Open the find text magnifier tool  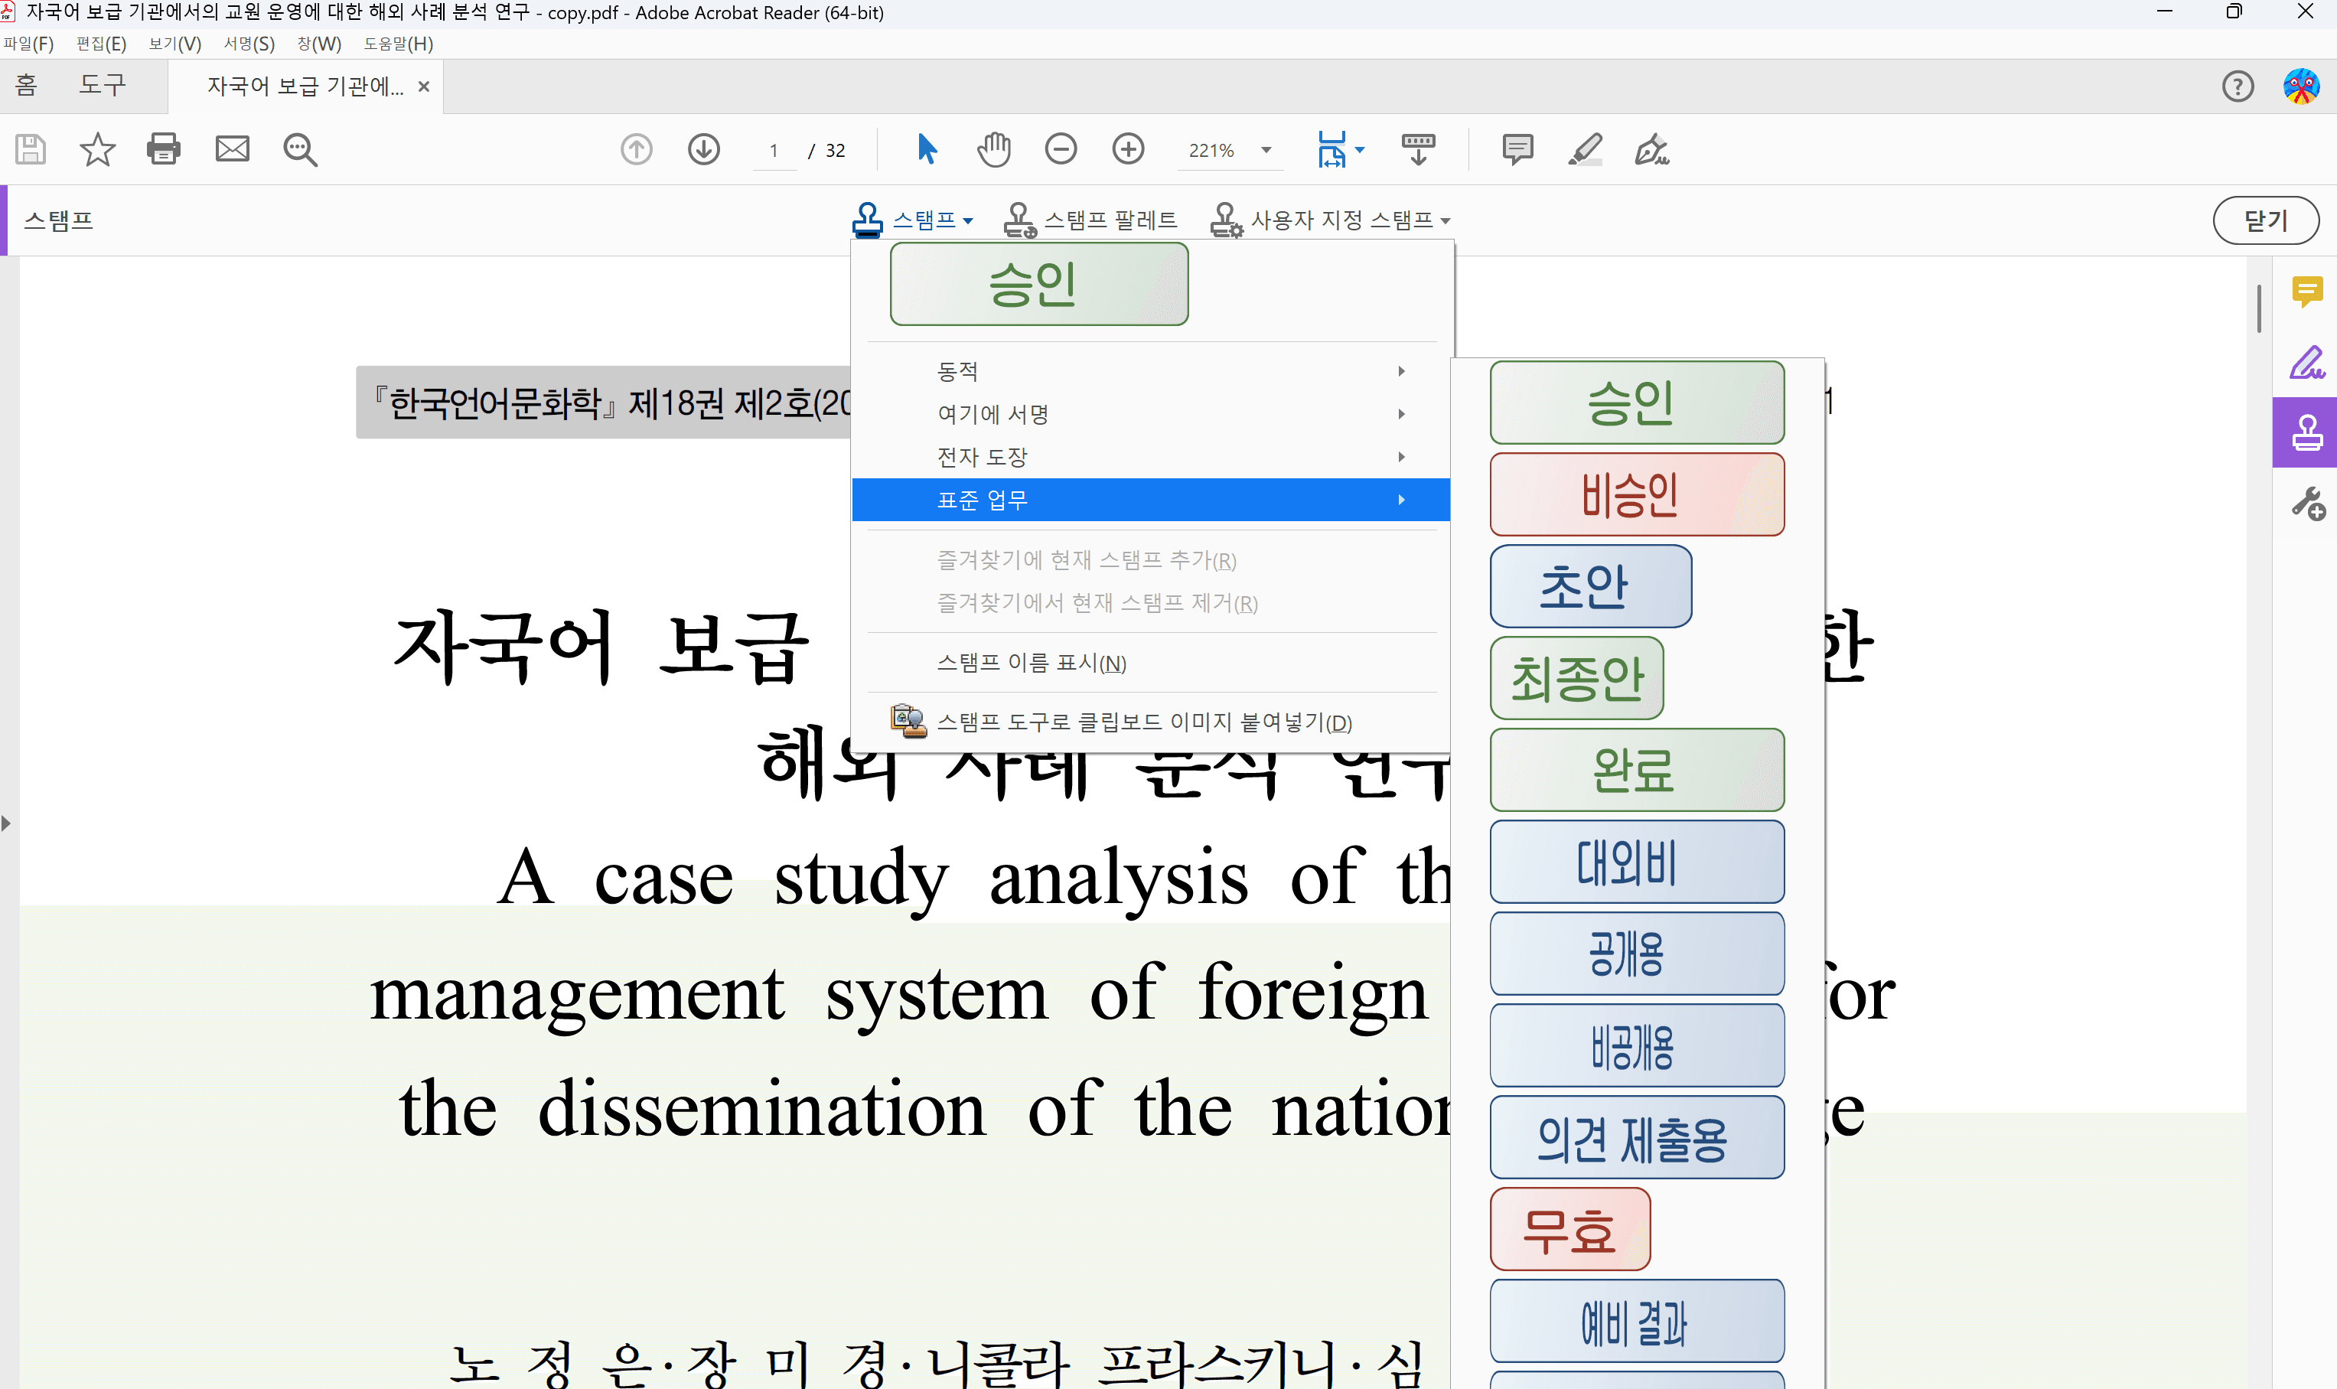pos(301,150)
